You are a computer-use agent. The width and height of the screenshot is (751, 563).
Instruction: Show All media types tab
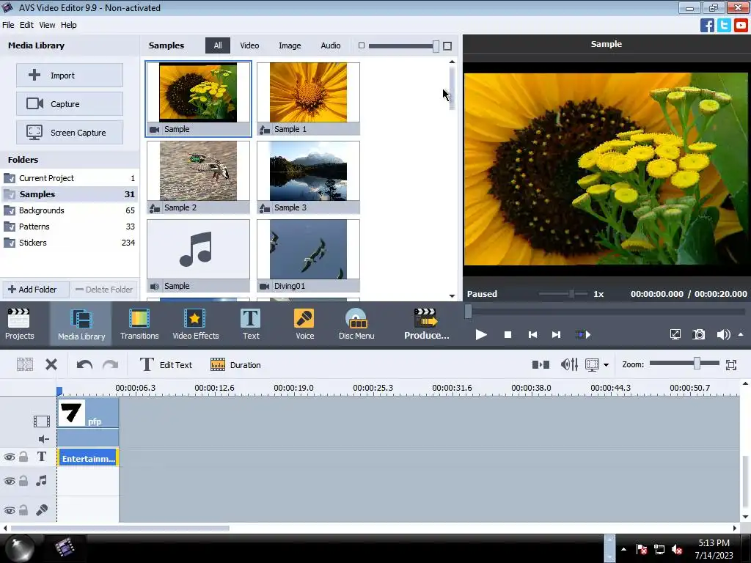coord(217,45)
